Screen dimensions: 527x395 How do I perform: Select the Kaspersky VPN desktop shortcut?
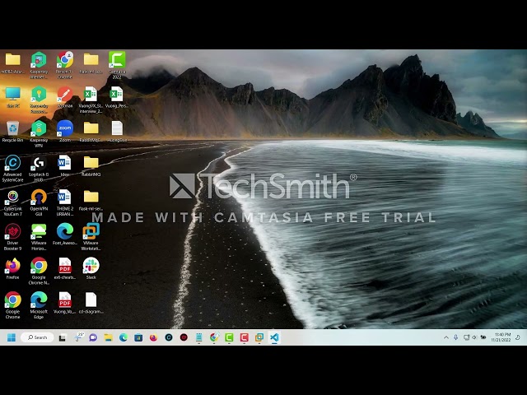pyautogui.click(x=39, y=128)
